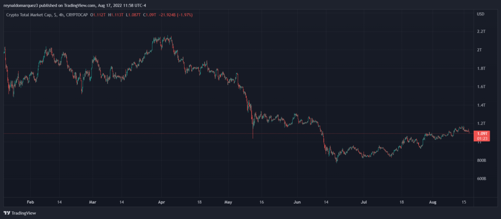Screen dimensions: 501x219
Task: Click the close value C1.09T
Action: (150, 14)
